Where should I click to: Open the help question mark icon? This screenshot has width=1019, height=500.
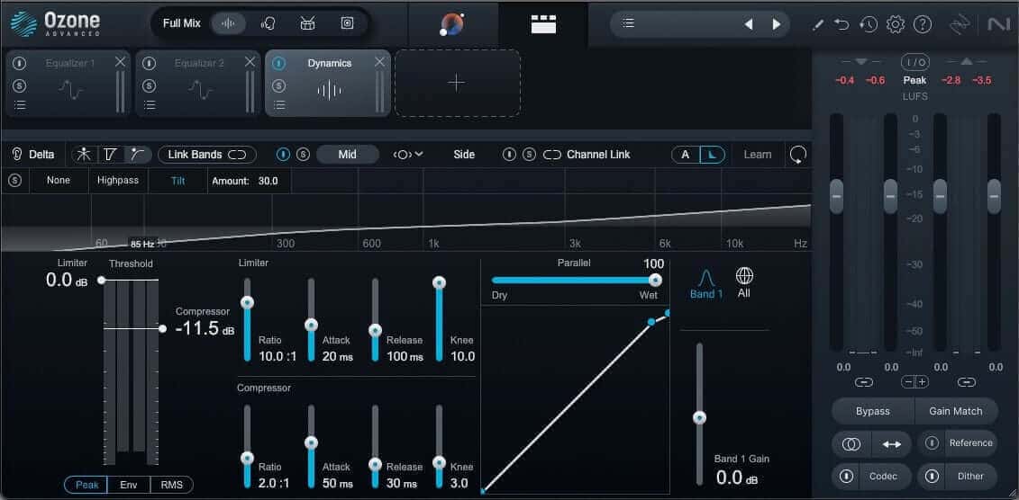click(923, 24)
